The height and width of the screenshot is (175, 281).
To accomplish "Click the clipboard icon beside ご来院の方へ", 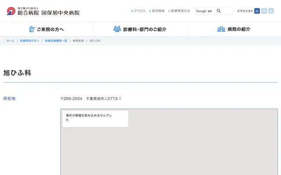I will [32, 29].
